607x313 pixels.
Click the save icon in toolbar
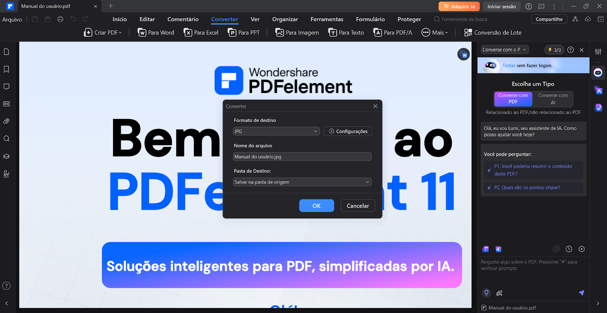click(35, 19)
